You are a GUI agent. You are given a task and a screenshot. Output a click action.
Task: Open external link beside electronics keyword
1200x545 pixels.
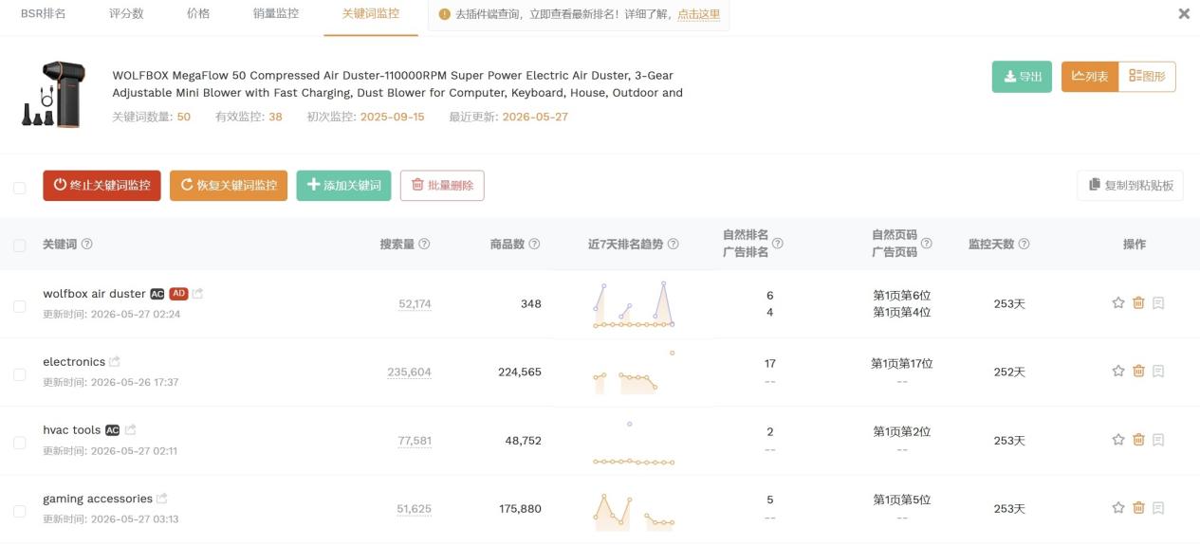tap(115, 362)
